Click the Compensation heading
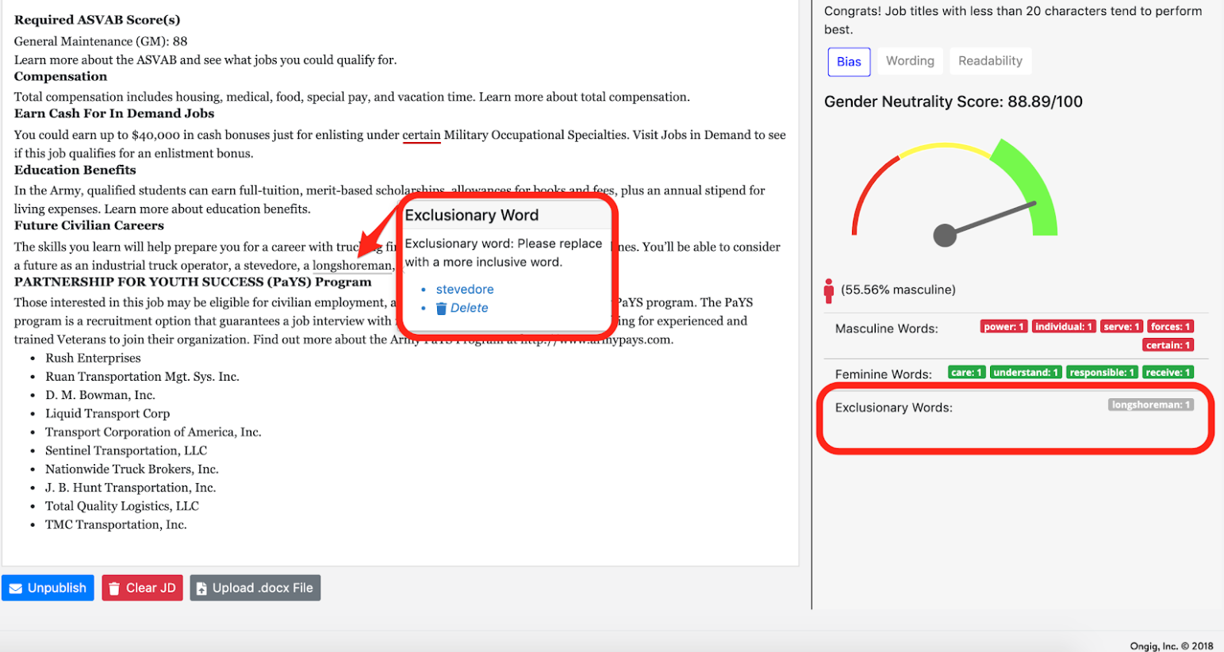The height and width of the screenshot is (652, 1224). tap(60, 77)
